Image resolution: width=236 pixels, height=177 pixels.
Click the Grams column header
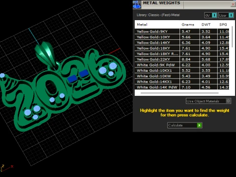point(188,25)
